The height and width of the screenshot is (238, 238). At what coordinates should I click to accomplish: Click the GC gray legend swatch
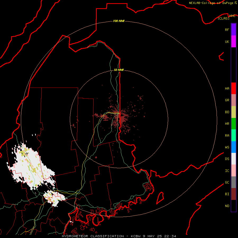pos(234,182)
